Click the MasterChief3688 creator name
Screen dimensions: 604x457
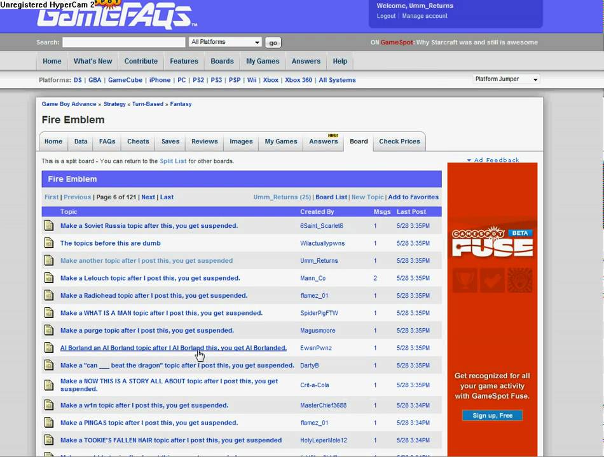click(323, 405)
